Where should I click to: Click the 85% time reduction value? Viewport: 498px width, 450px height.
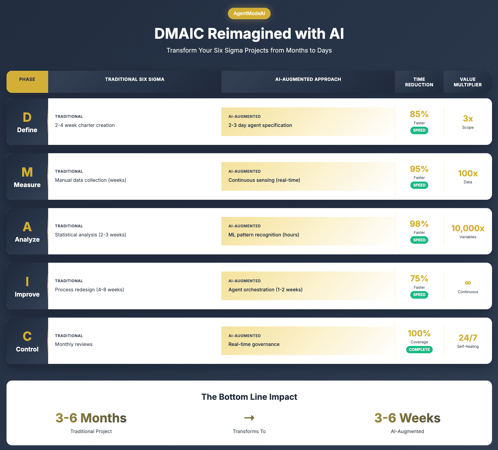point(419,114)
